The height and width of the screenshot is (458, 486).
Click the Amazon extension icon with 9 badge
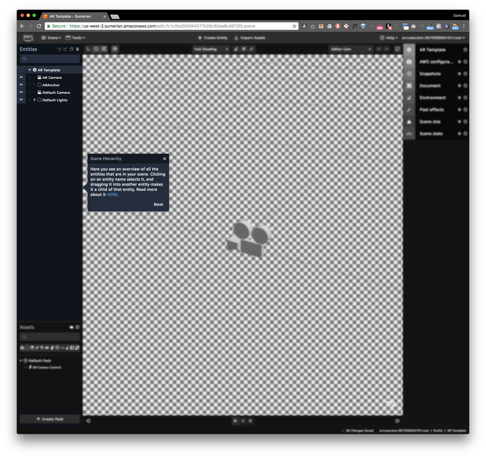(x=389, y=26)
